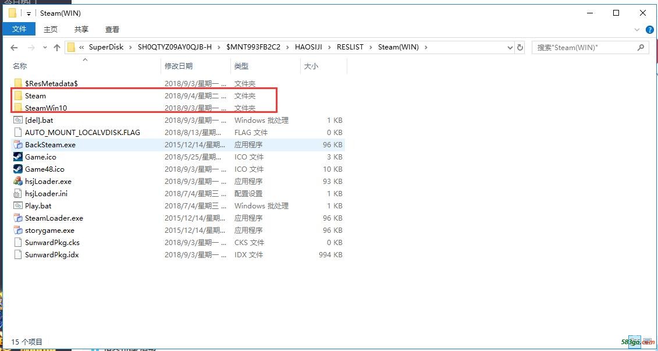Click the hsjLoader.ini settings file icon
Screen dimensions: 658x351
[x=18, y=194]
